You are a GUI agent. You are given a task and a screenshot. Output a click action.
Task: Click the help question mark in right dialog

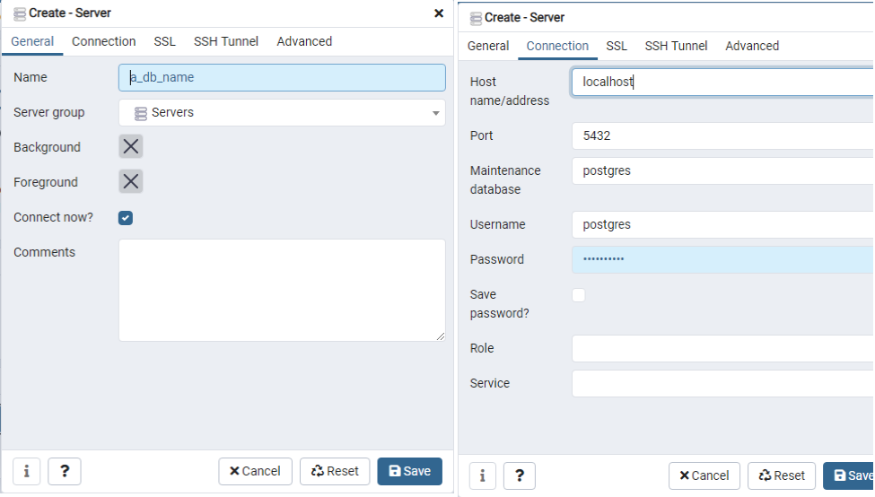point(520,476)
